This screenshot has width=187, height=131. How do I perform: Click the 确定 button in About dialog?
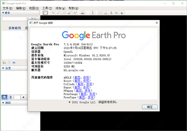pyautogui.click(x=150, y=107)
